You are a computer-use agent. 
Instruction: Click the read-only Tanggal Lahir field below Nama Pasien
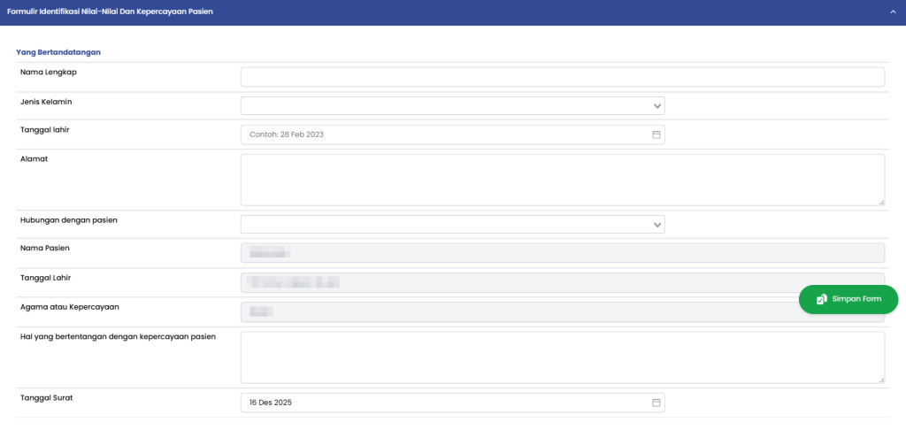click(562, 283)
